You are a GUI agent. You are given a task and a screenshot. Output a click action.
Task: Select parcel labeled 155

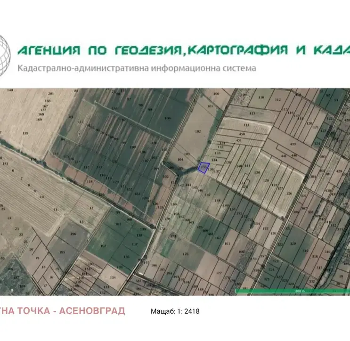[x=265, y=228]
